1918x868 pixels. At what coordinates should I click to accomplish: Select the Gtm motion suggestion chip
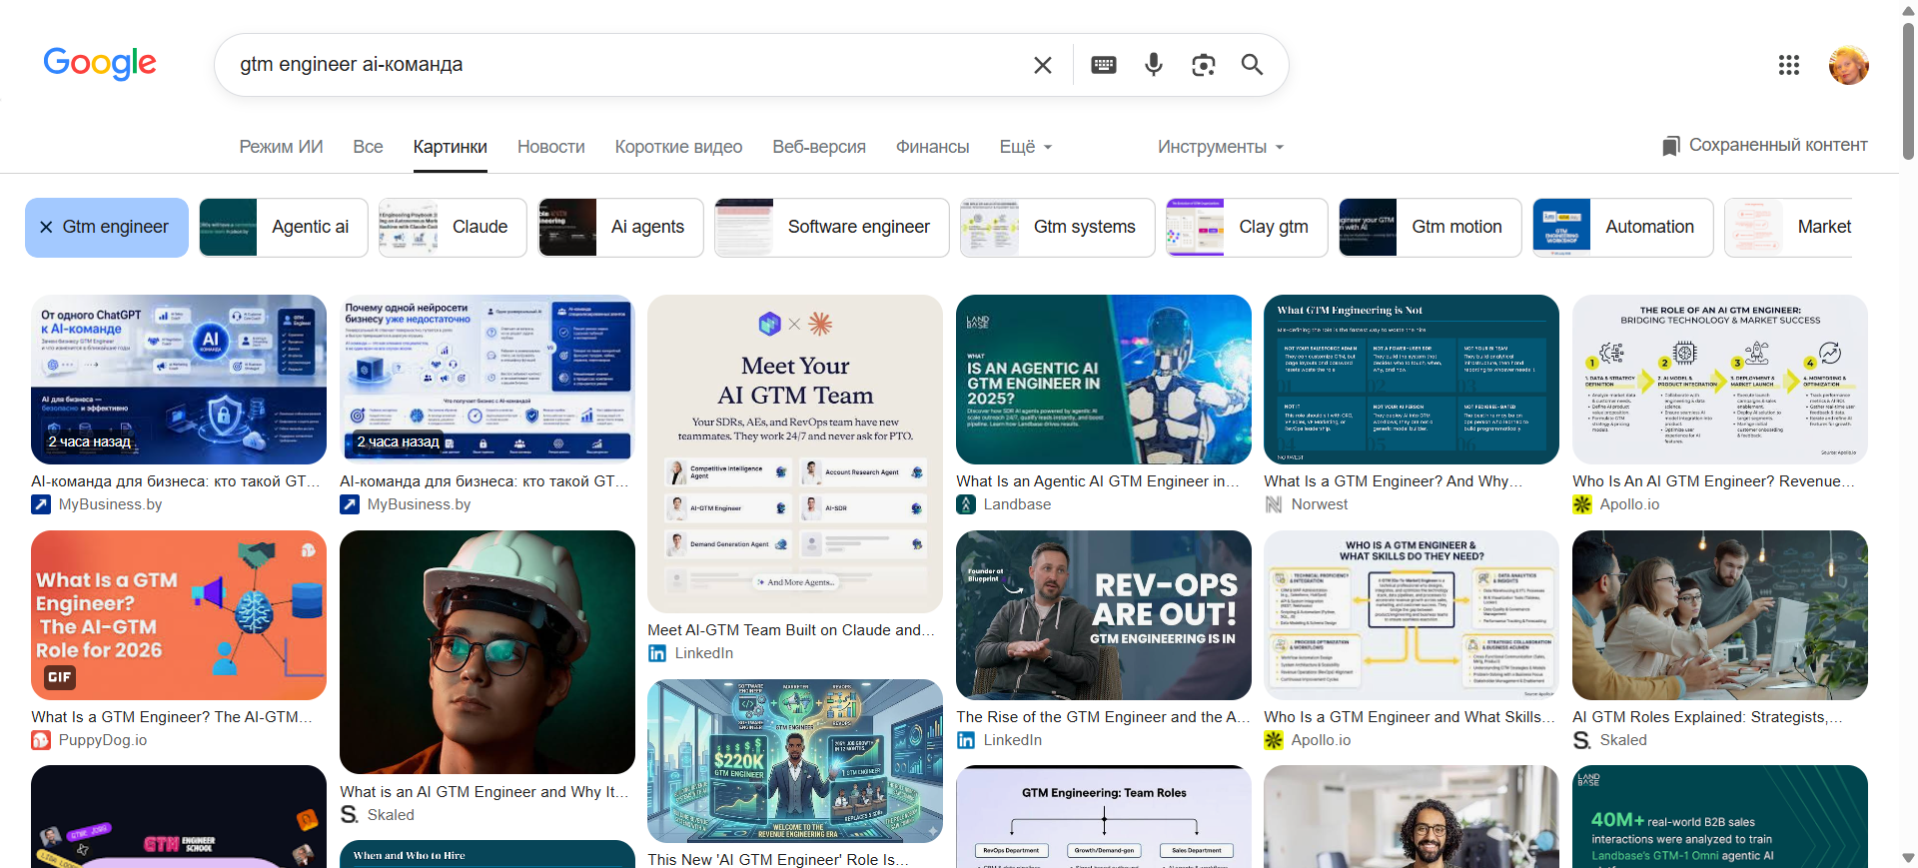pyautogui.click(x=1430, y=227)
